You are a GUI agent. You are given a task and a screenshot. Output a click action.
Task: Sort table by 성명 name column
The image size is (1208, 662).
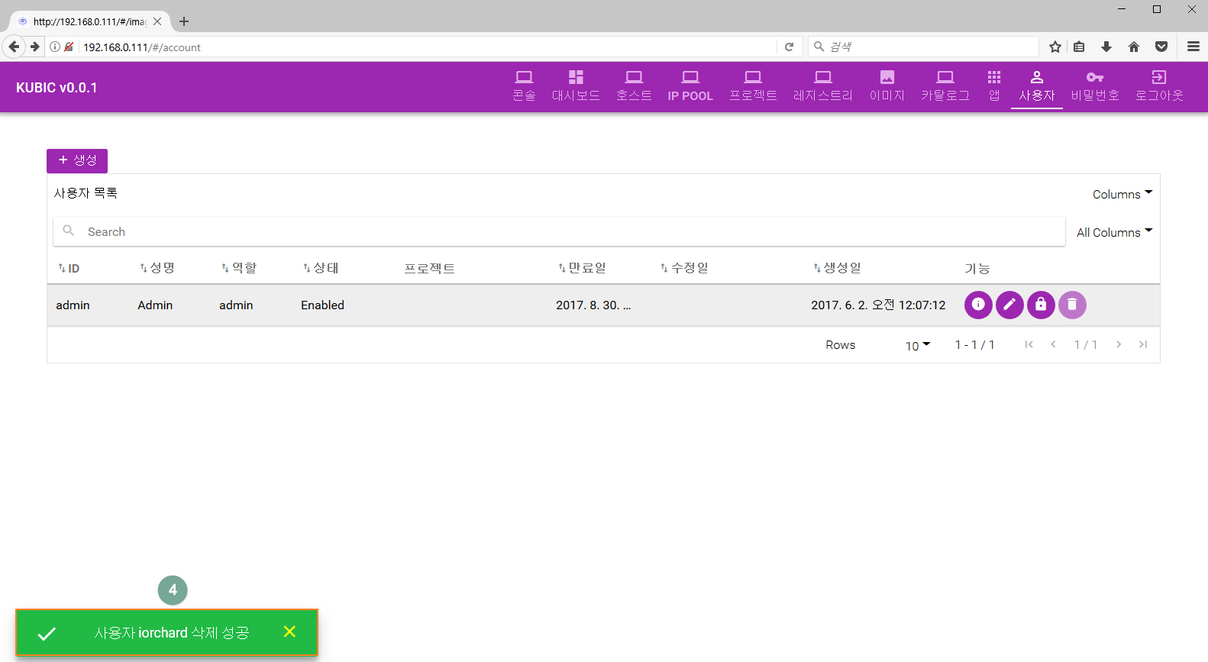pyautogui.click(x=157, y=268)
